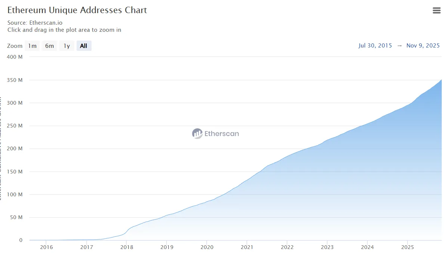Click the Source: Etherscan.io subtitle
448x255 pixels.
pos(35,22)
